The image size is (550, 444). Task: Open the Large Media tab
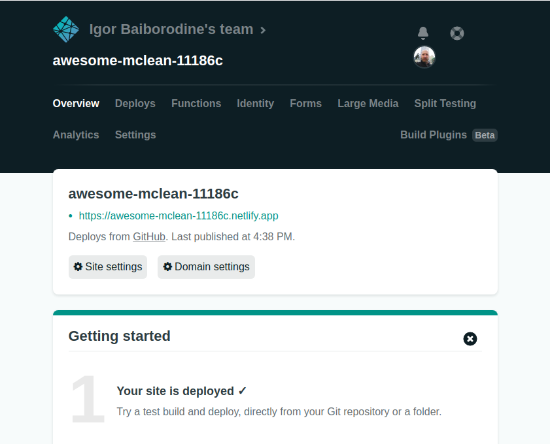368,104
